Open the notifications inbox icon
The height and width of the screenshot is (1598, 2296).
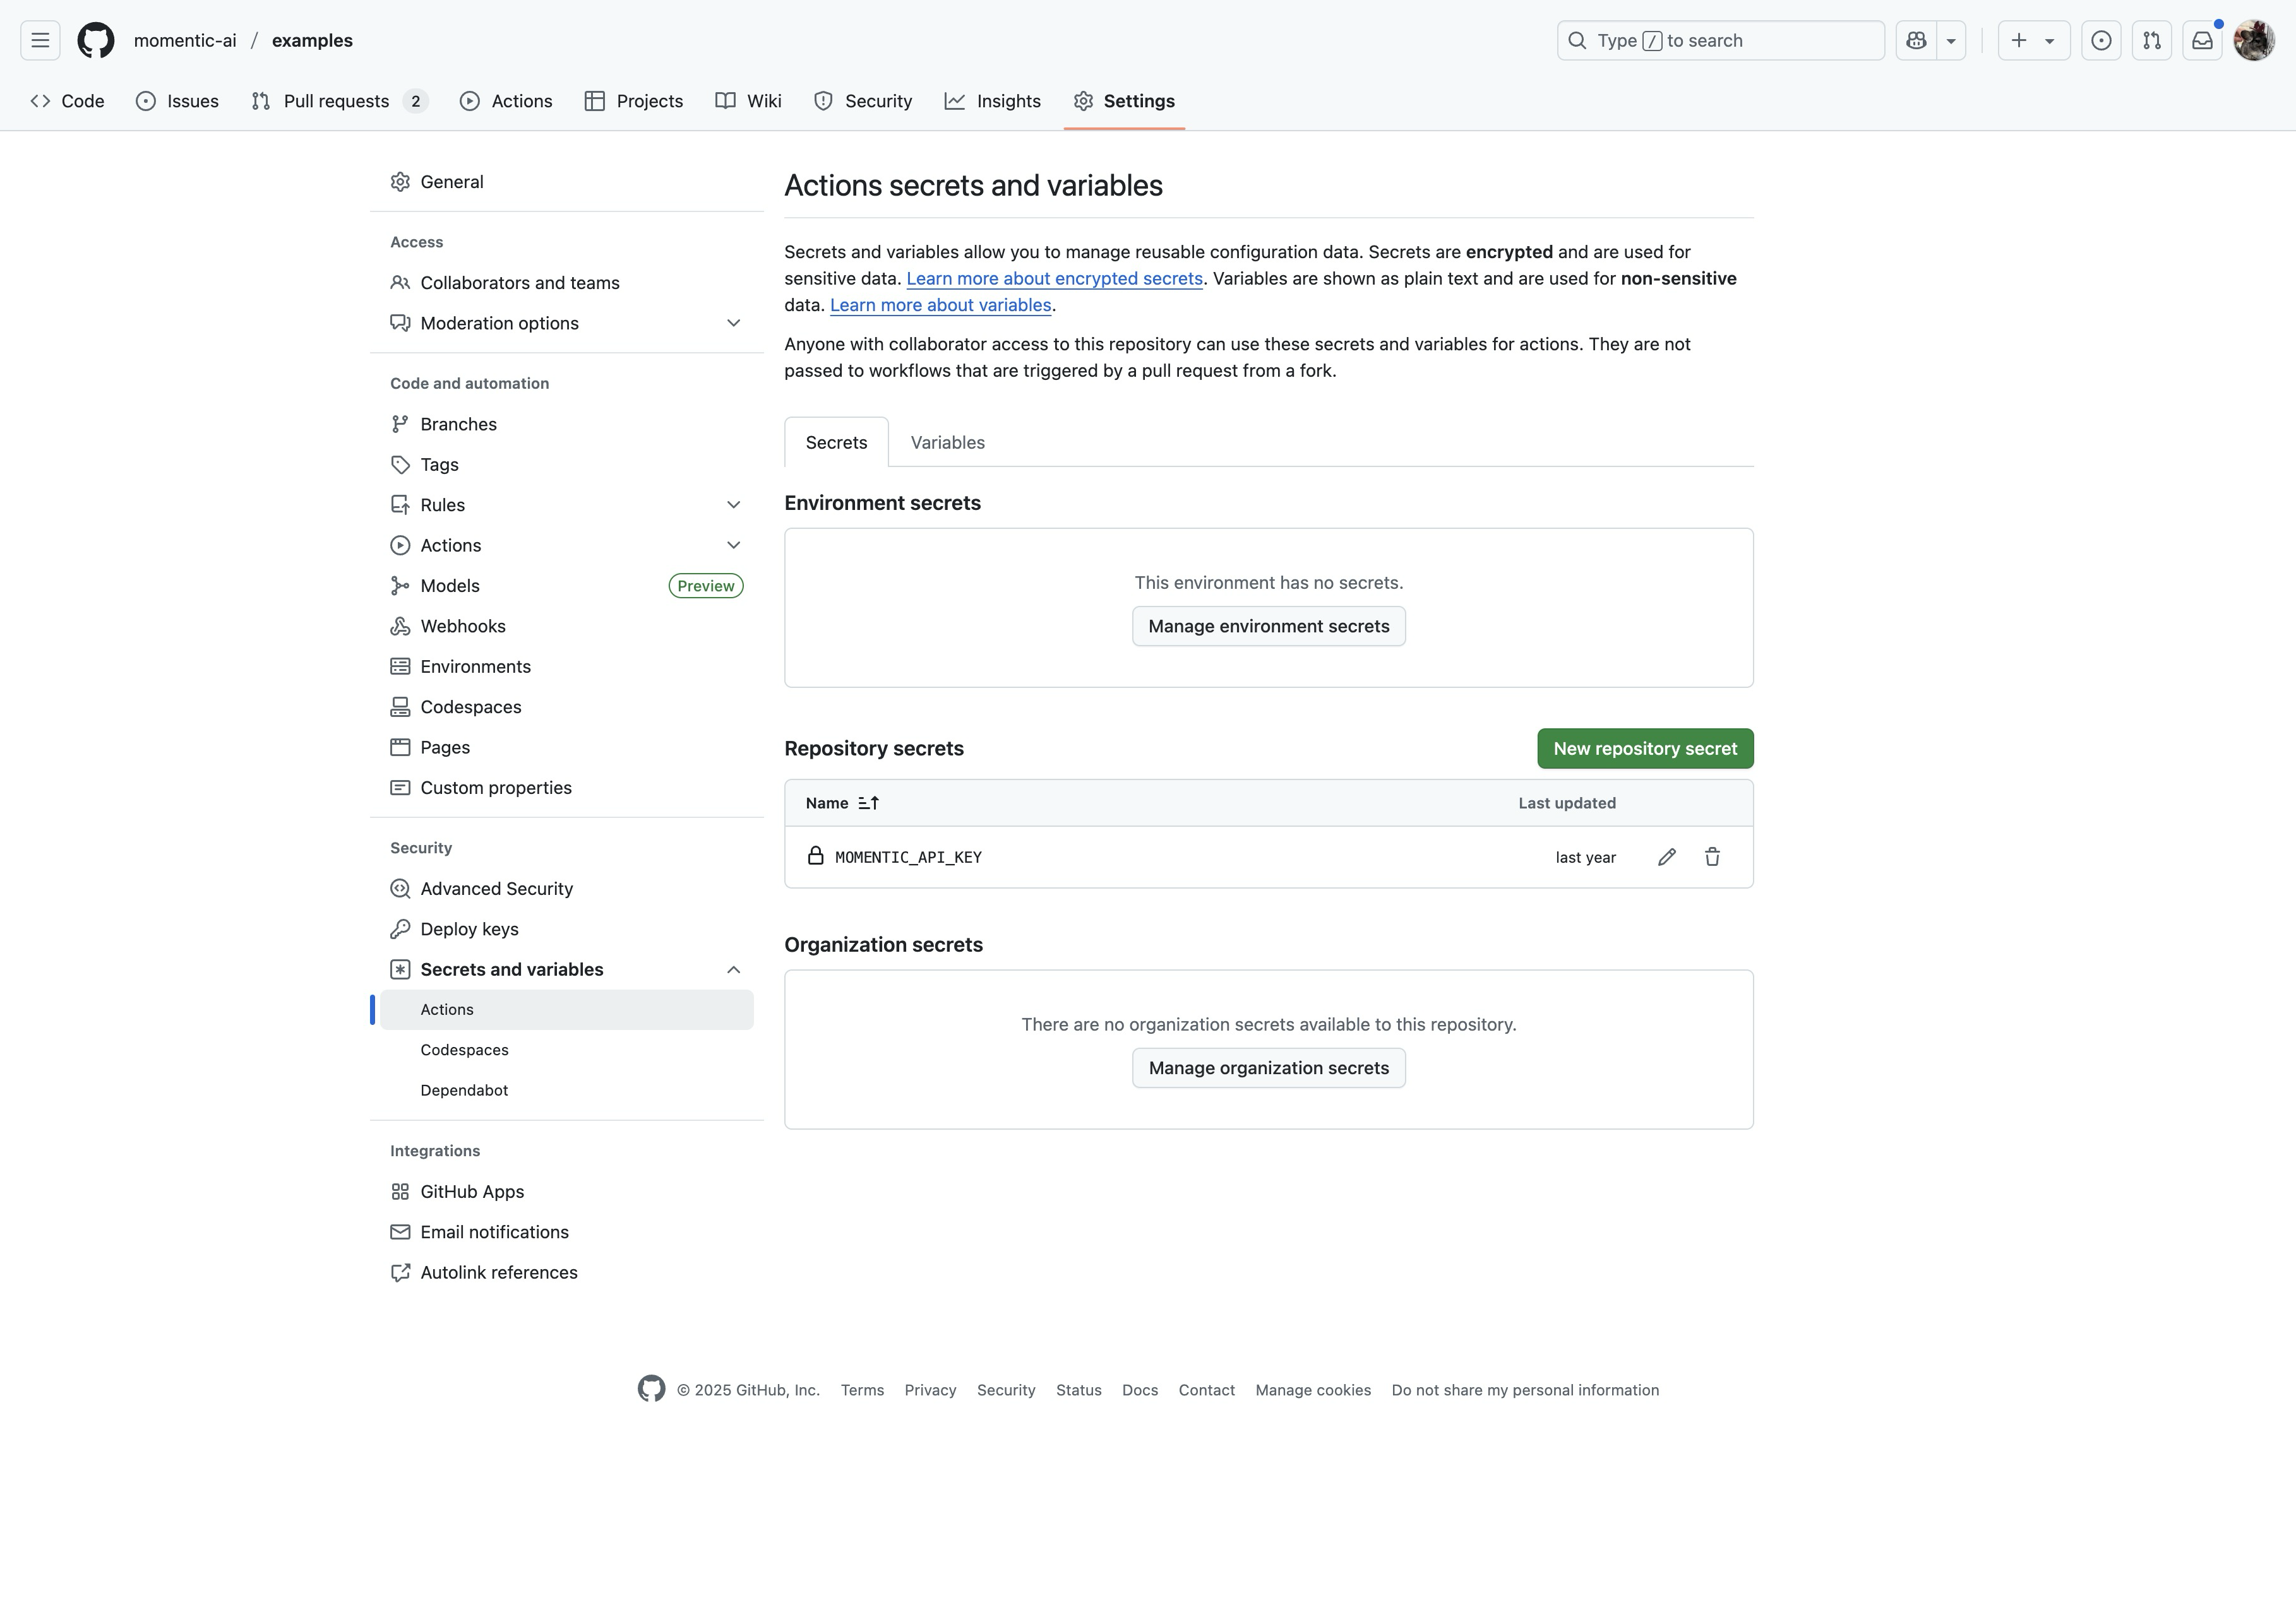click(2202, 41)
